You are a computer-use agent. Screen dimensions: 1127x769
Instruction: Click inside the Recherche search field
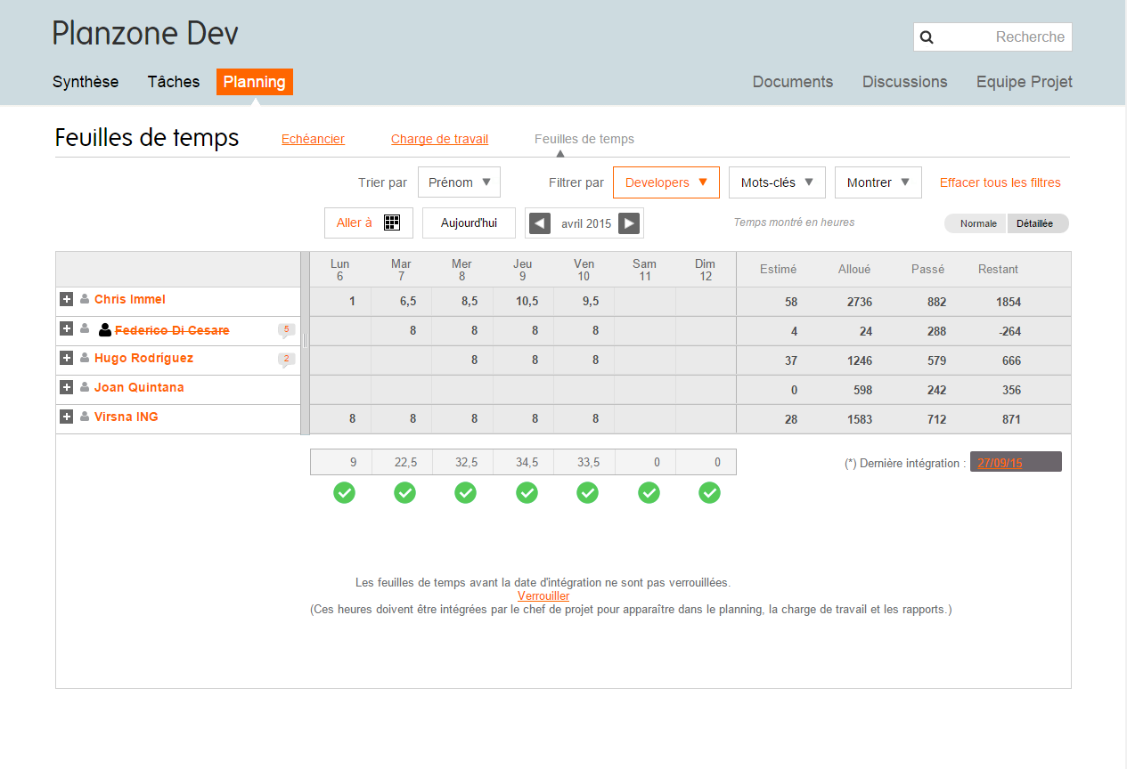tap(992, 37)
